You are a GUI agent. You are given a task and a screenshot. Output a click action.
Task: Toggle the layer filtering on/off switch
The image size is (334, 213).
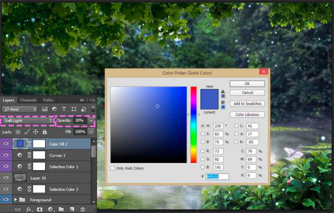[93, 109]
